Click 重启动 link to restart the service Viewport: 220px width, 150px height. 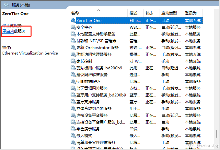[x=8, y=31]
